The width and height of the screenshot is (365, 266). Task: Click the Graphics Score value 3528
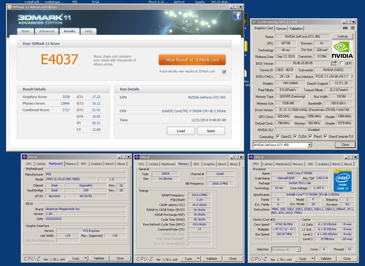(x=66, y=97)
